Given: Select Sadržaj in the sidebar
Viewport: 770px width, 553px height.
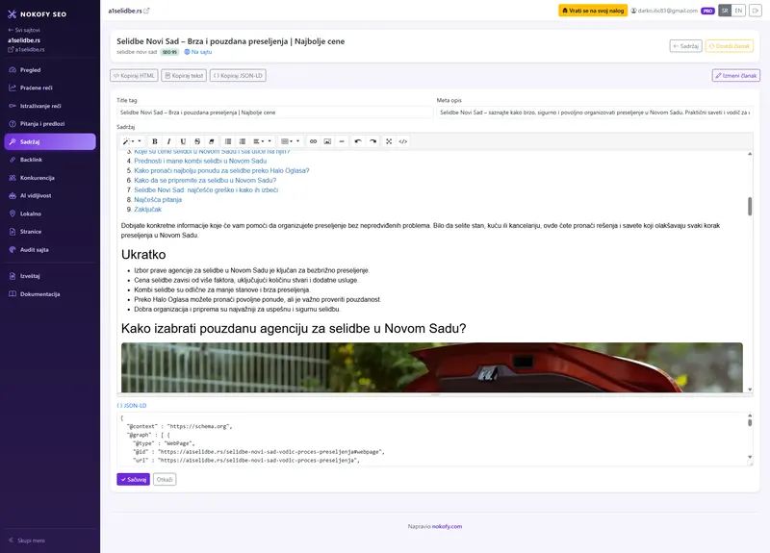Looking at the screenshot, I should point(50,141).
